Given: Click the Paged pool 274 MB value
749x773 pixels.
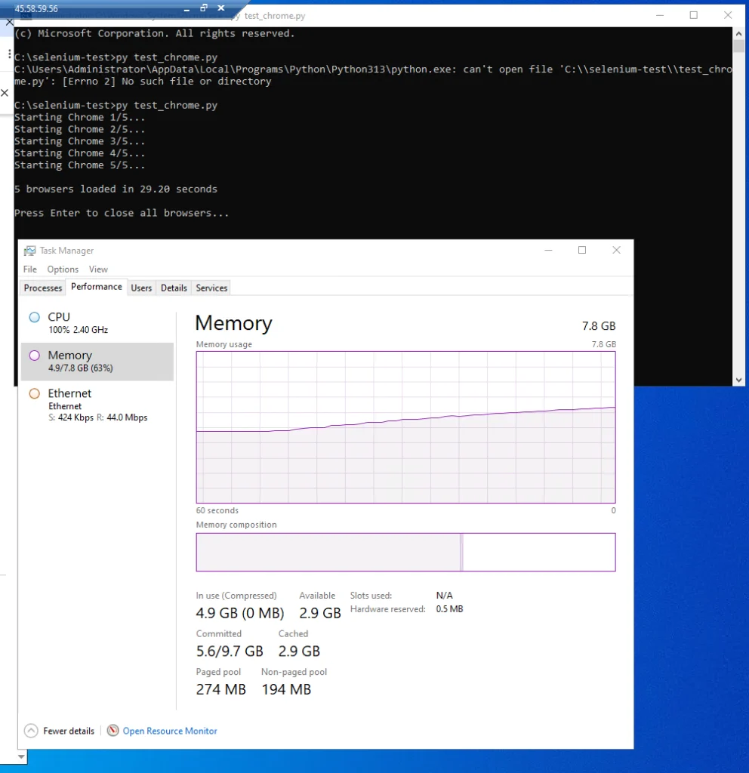Looking at the screenshot, I should [x=221, y=689].
